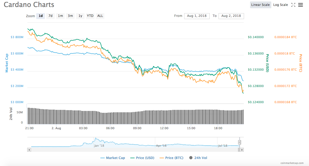Click the $3 800M axis label

click(17, 37)
